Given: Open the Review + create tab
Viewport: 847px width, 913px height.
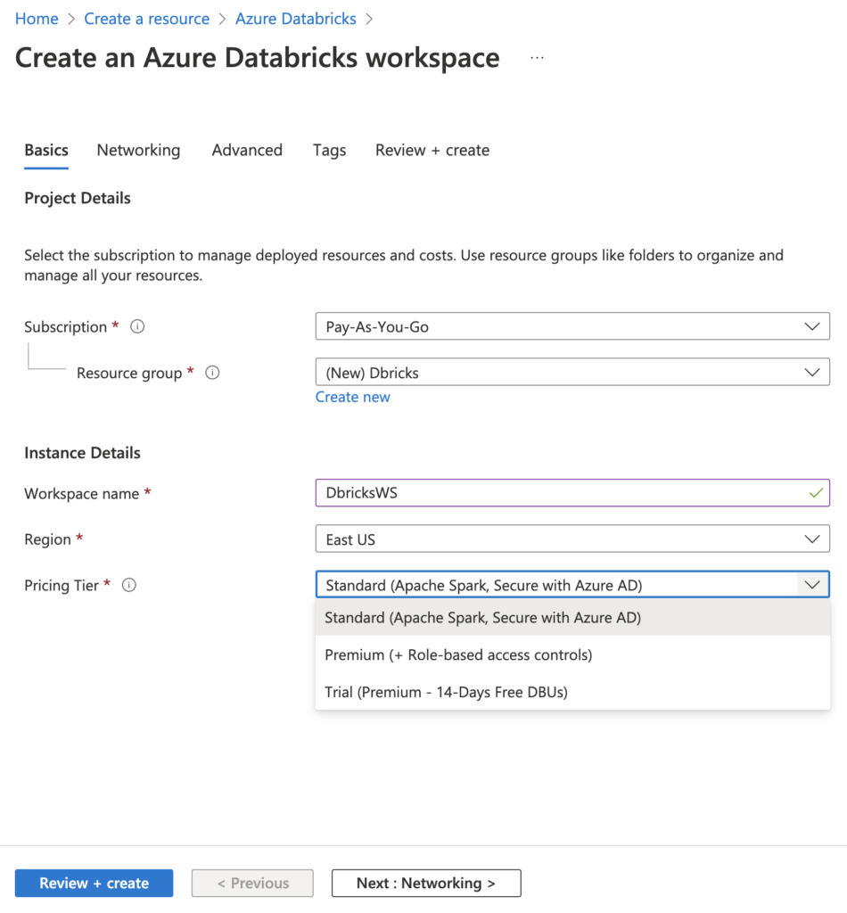Looking at the screenshot, I should click(432, 151).
